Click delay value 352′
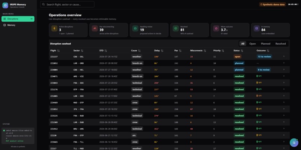Image resolution: width=301 pixels, height=150 pixels. pos(156,129)
